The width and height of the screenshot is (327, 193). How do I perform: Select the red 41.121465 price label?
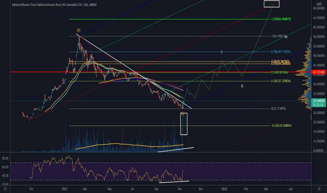319,72
